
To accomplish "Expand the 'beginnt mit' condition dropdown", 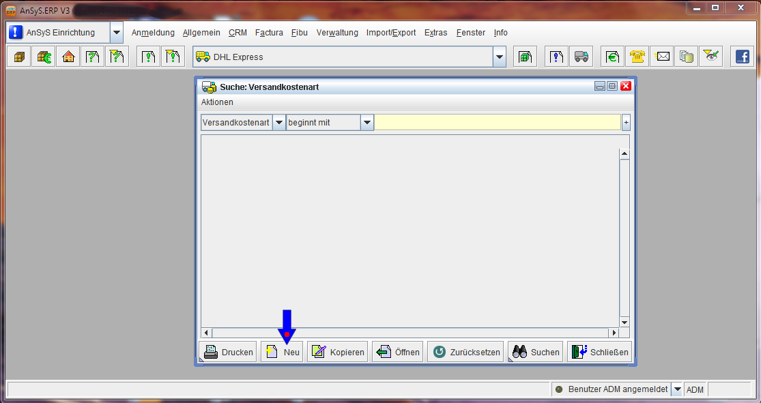I will 367,123.
